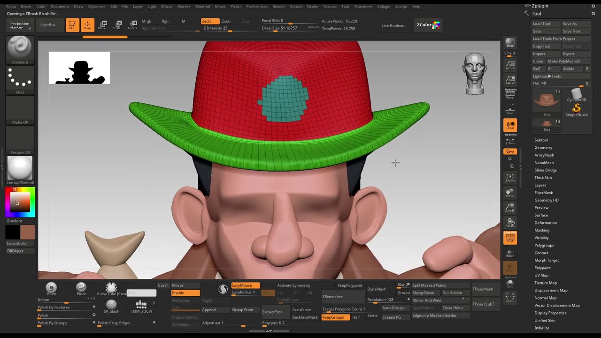This screenshot has height=338, width=601.
Task: Select the CurveTube brush icon
Action: coord(111,289)
